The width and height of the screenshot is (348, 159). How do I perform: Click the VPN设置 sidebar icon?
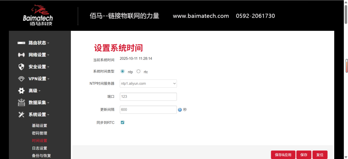tap(21, 79)
